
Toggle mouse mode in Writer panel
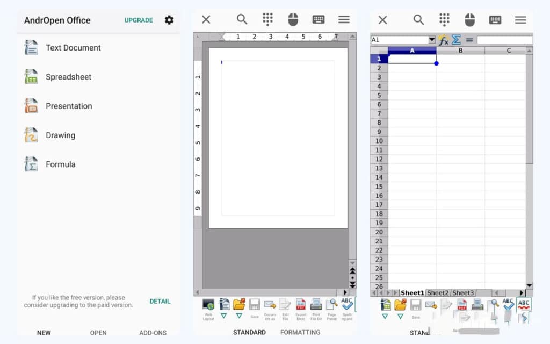coord(293,19)
